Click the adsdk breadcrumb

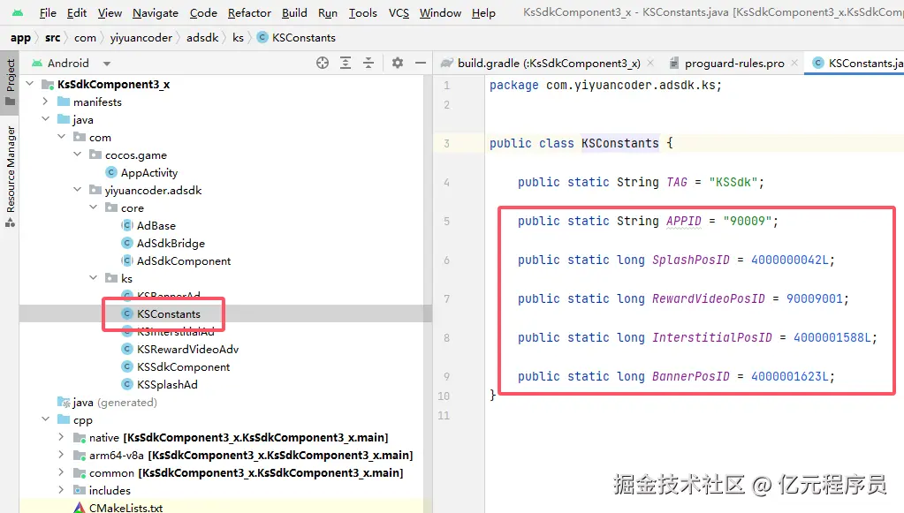(202, 37)
